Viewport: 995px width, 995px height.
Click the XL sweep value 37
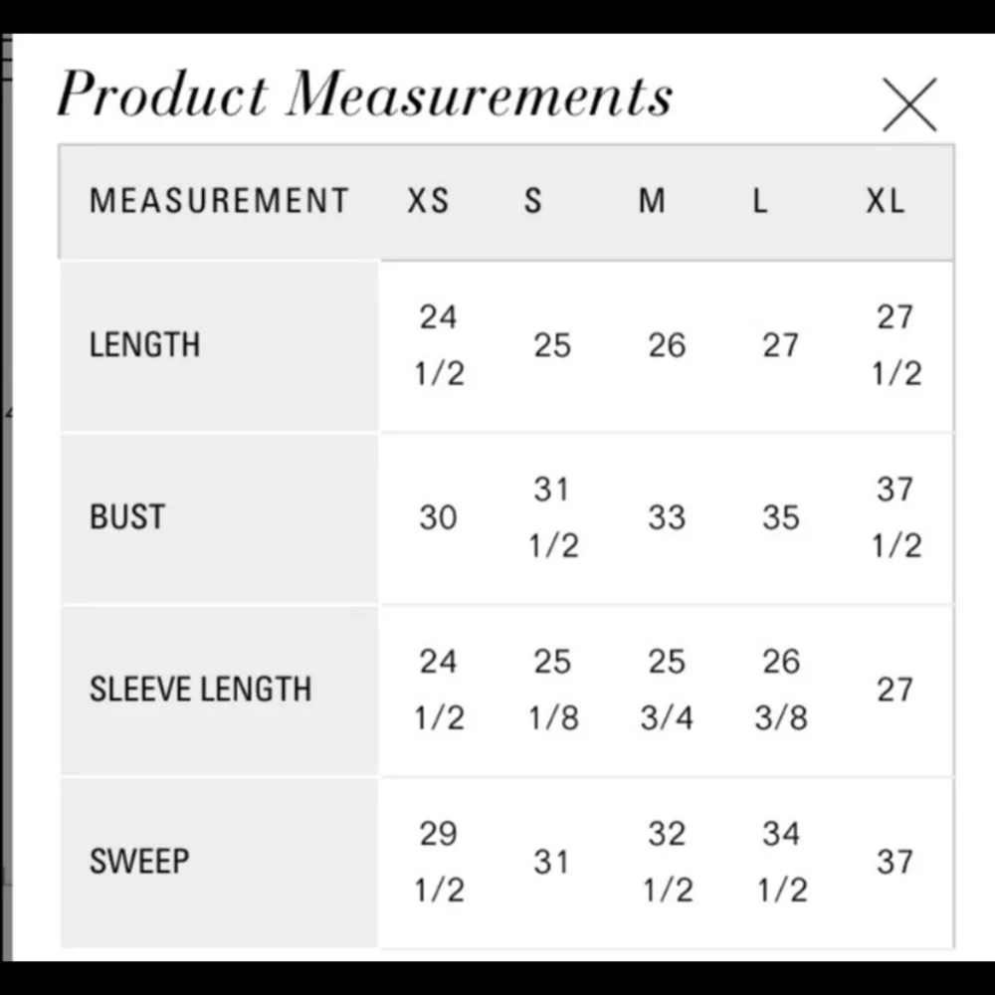pyautogui.click(x=895, y=862)
